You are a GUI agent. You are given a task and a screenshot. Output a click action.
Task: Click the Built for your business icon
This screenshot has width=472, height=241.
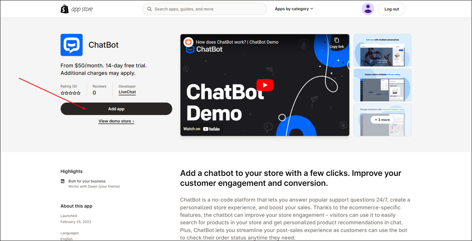pyautogui.click(x=63, y=181)
